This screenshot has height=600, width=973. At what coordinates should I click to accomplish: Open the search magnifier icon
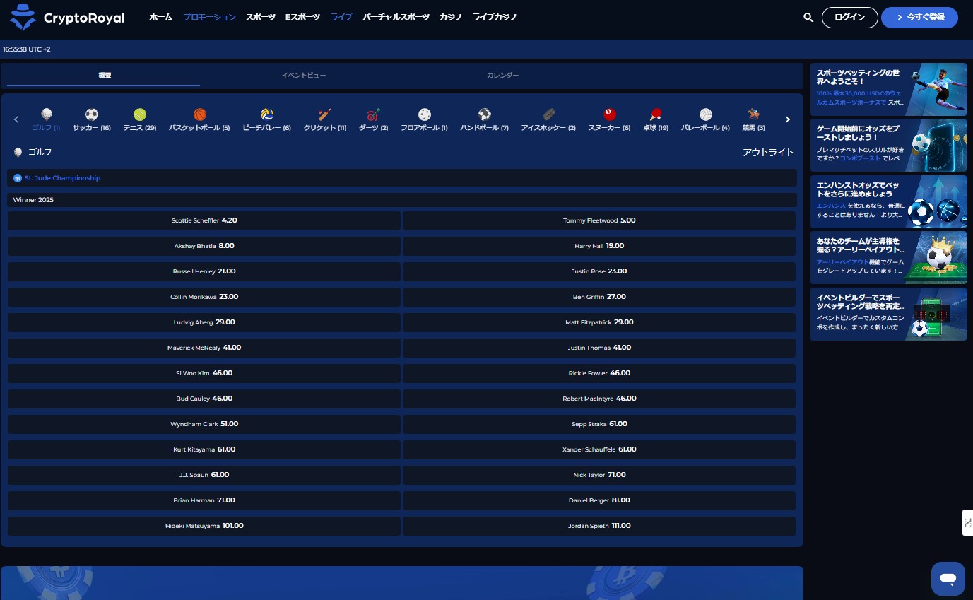[808, 18]
